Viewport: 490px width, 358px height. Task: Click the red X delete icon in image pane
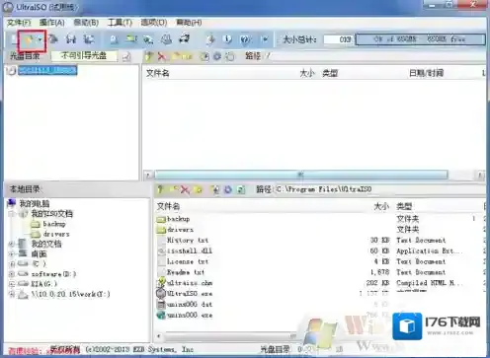(161, 56)
